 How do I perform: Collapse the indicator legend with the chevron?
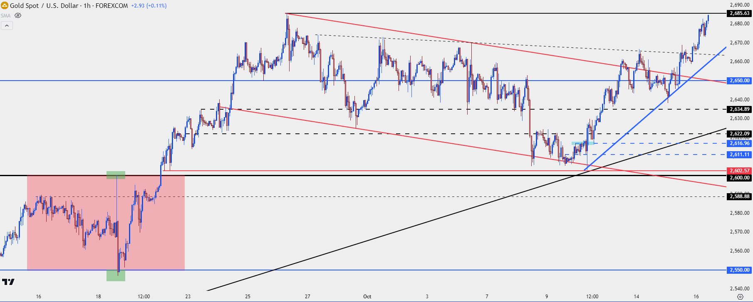pos(7,26)
